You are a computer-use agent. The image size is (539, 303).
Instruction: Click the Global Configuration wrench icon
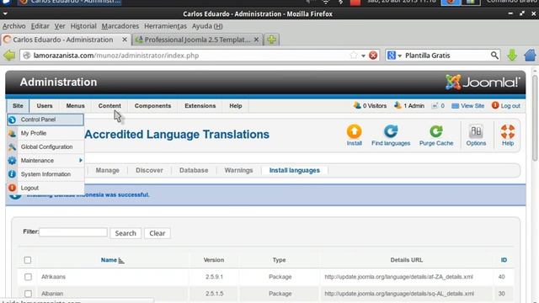click(x=12, y=147)
